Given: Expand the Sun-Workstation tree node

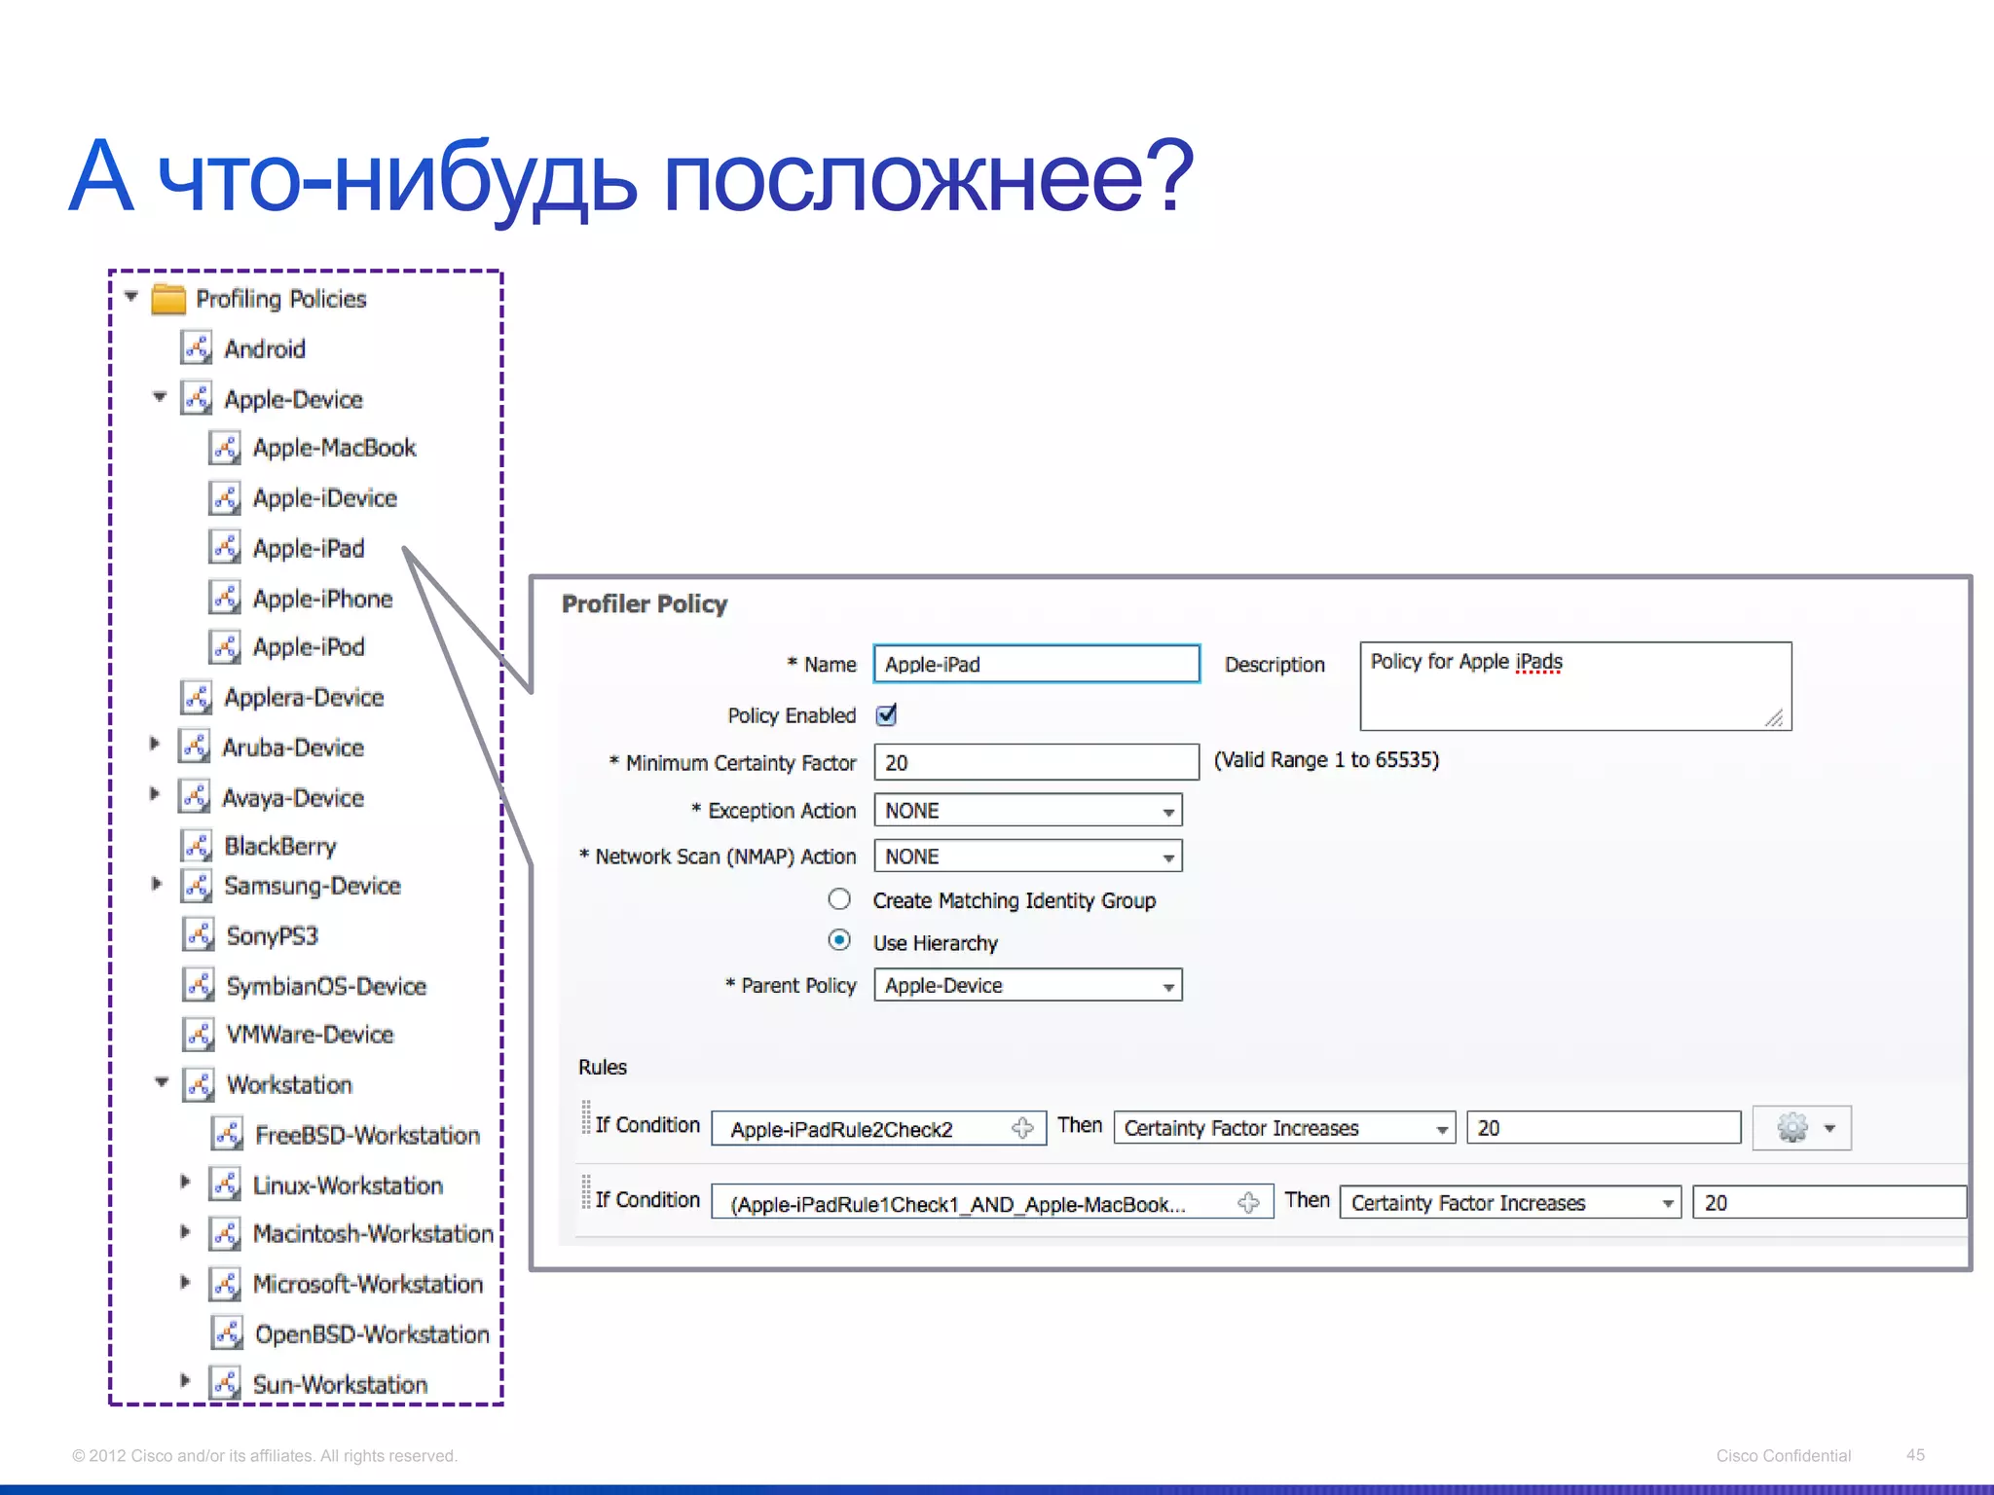Looking at the screenshot, I should [185, 1380].
